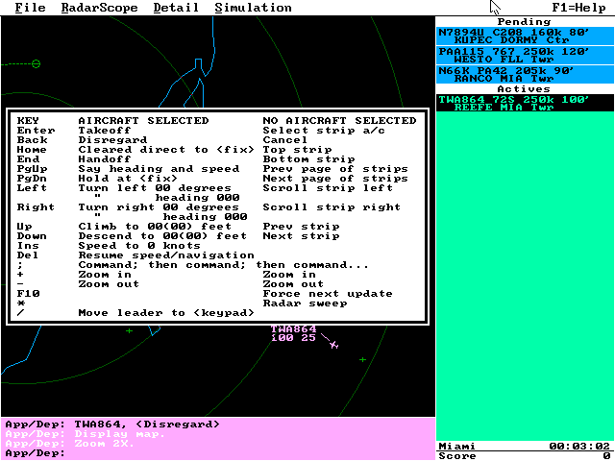Click the 'AIRCRAFT SELECTED' column heading
Viewport: 615px width, 461px height.
[143, 120]
